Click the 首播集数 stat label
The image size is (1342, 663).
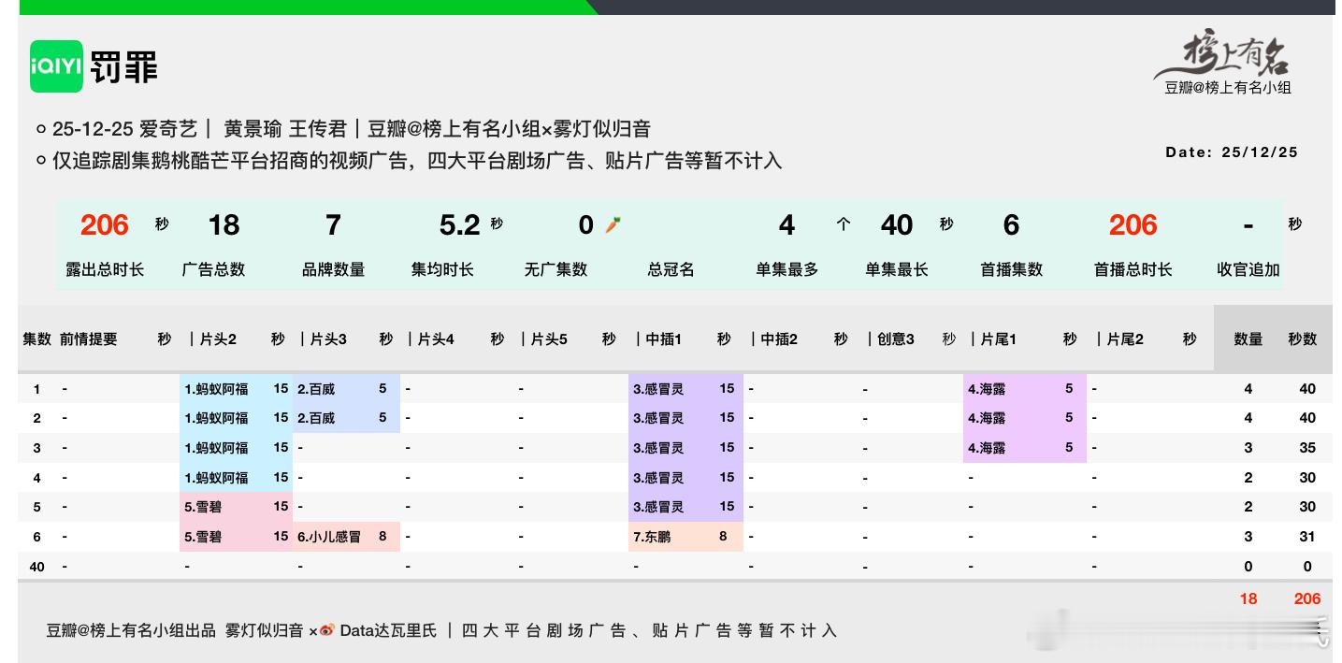pos(1011,269)
